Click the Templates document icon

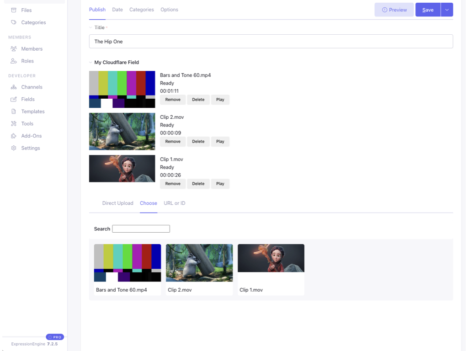point(14,112)
